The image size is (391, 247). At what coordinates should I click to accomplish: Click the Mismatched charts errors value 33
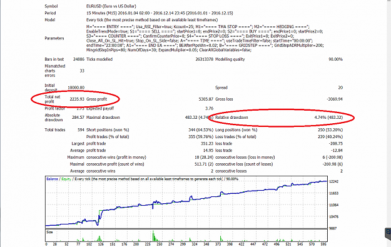tap(82, 71)
